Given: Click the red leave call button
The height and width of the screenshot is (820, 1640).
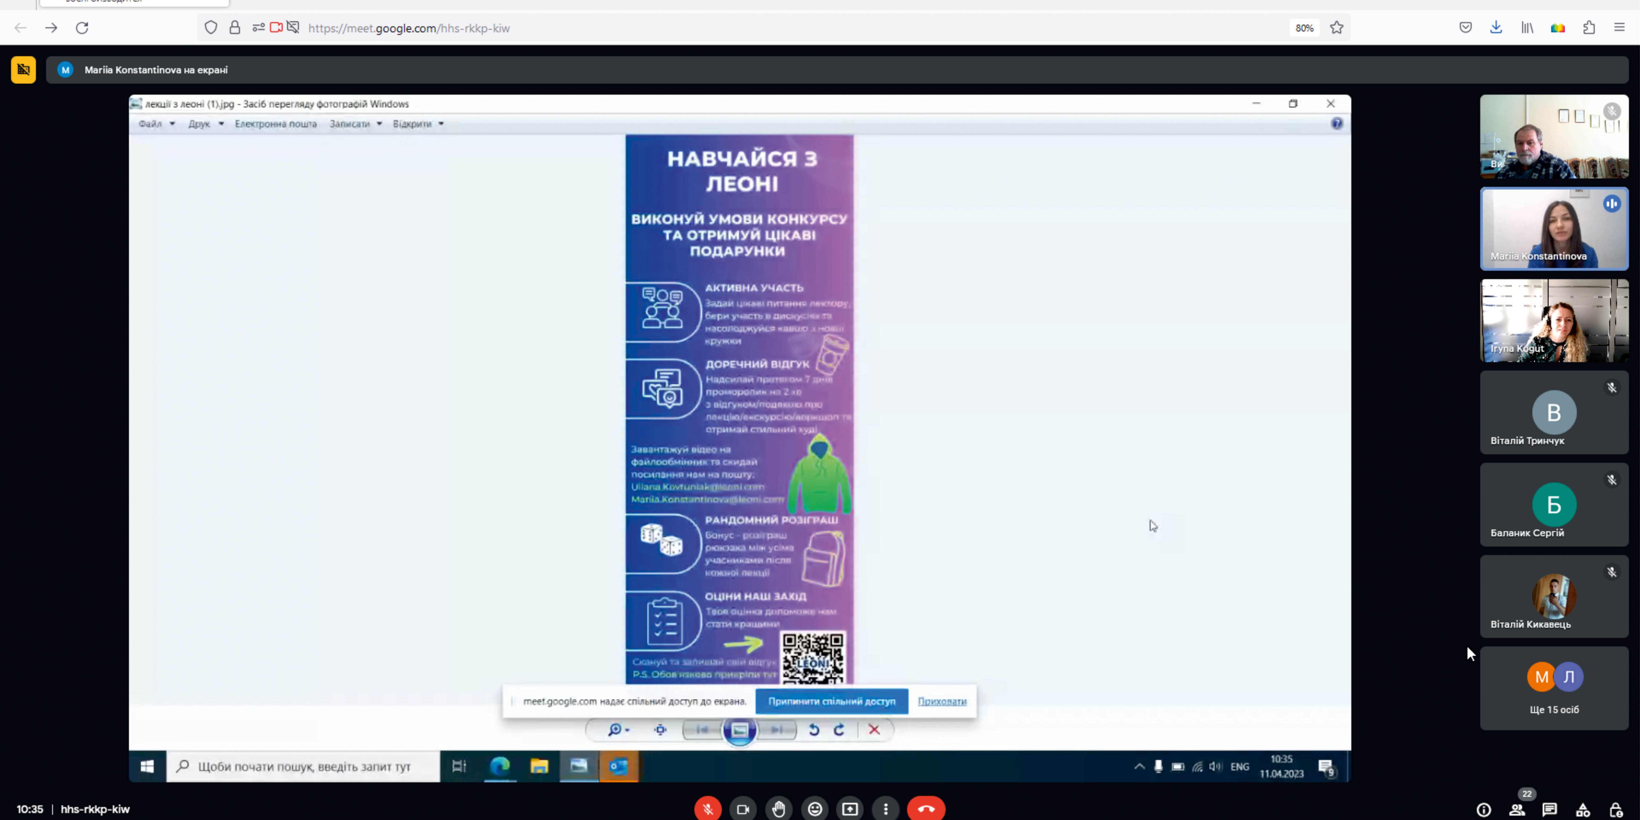Looking at the screenshot, I should pyautogui.click(x=926, y=809).
